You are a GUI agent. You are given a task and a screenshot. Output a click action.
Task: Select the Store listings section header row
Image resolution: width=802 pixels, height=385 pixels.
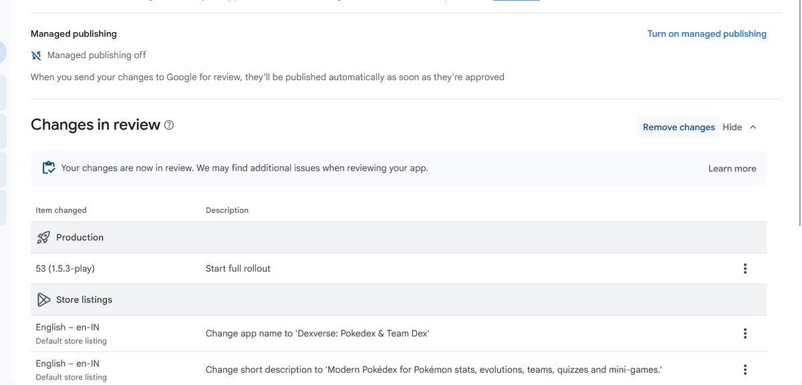pyautogui.click(x=399, y=300)
